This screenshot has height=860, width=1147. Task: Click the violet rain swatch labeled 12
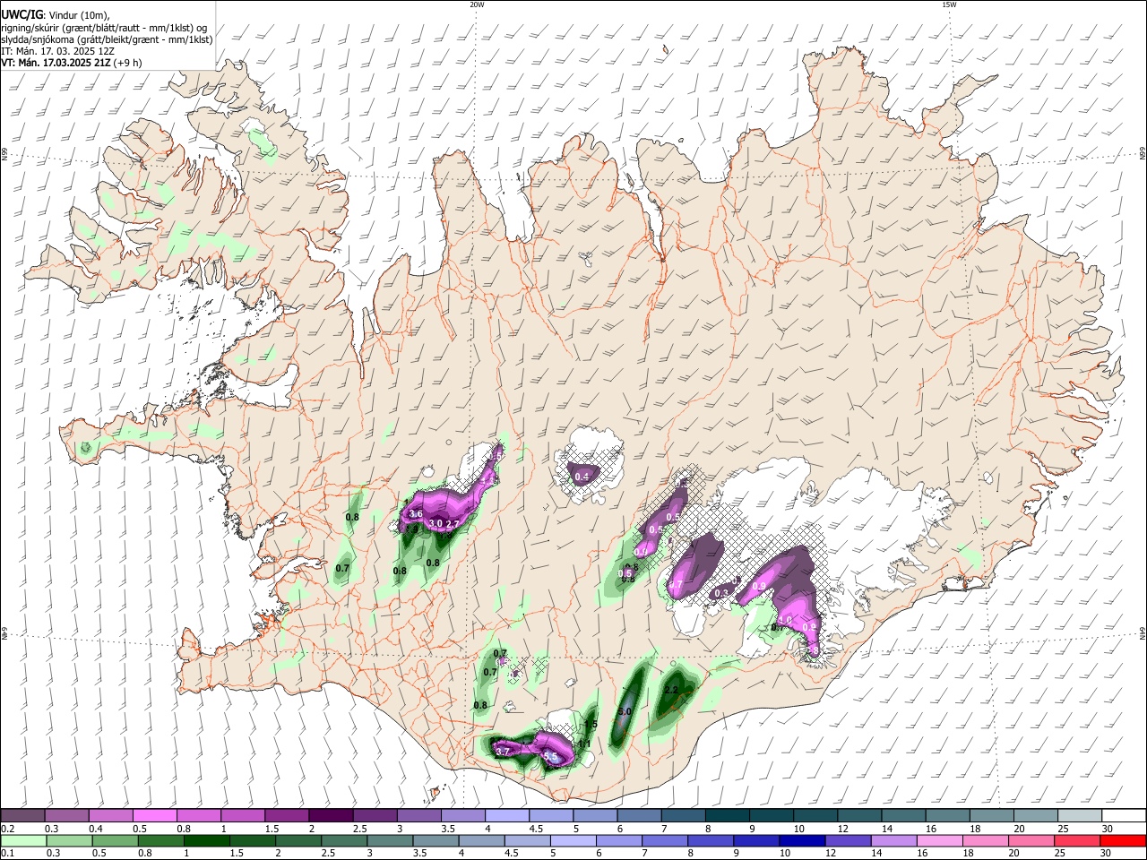coord(848,840)
